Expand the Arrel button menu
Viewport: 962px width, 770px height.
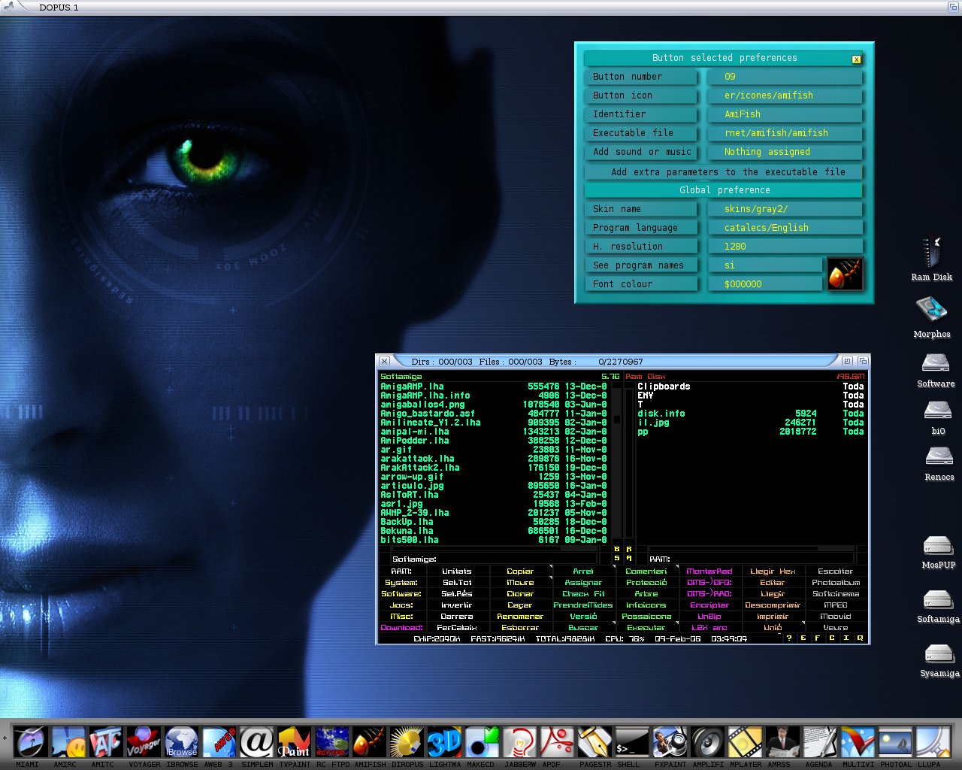coord(583,571)
